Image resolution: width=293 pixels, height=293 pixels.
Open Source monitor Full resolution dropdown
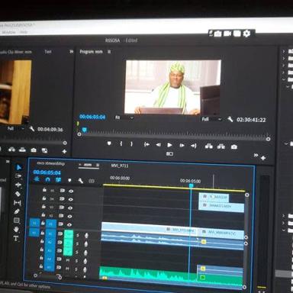click(16, 128)
